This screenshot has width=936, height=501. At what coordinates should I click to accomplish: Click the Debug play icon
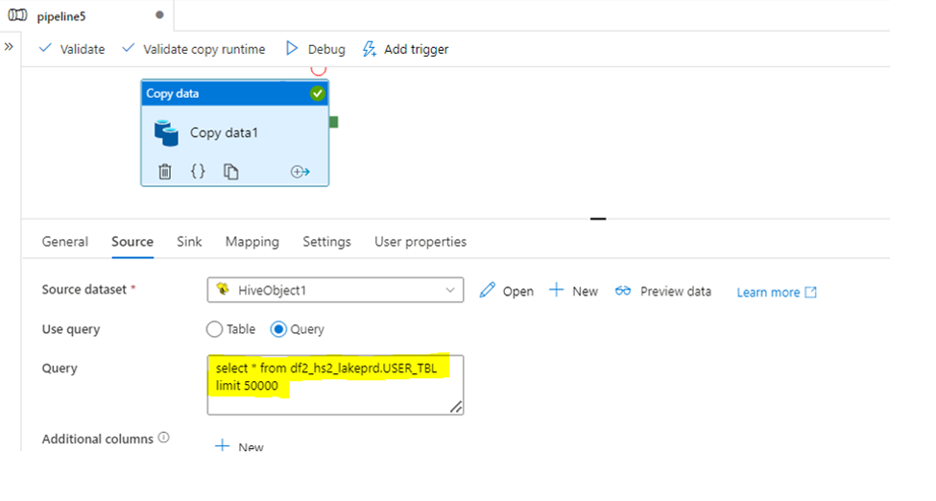tap(291, 48)
